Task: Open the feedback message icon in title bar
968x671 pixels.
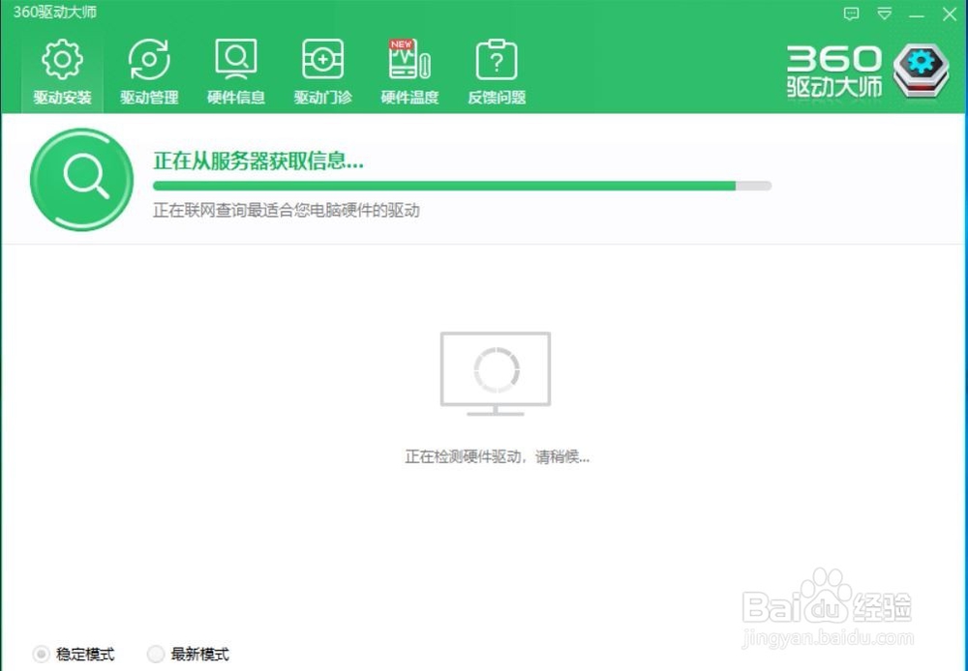Action: point(851,14)
